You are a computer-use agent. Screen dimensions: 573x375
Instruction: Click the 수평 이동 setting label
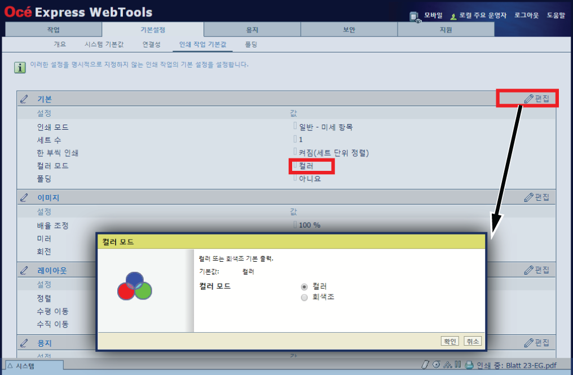(52, 311)
